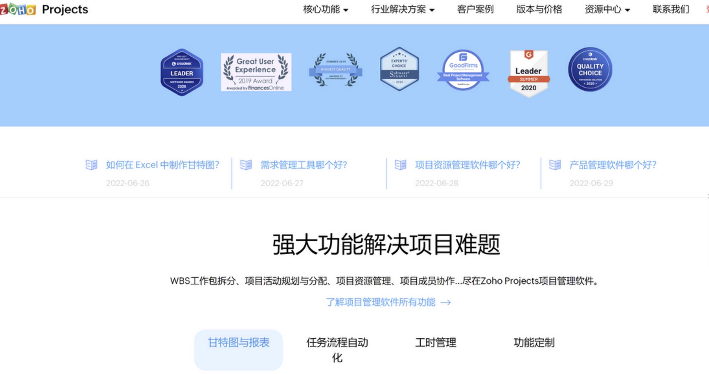709x374 pixels.
Task: Go to 联系我们 page
Action: (671, 10)
